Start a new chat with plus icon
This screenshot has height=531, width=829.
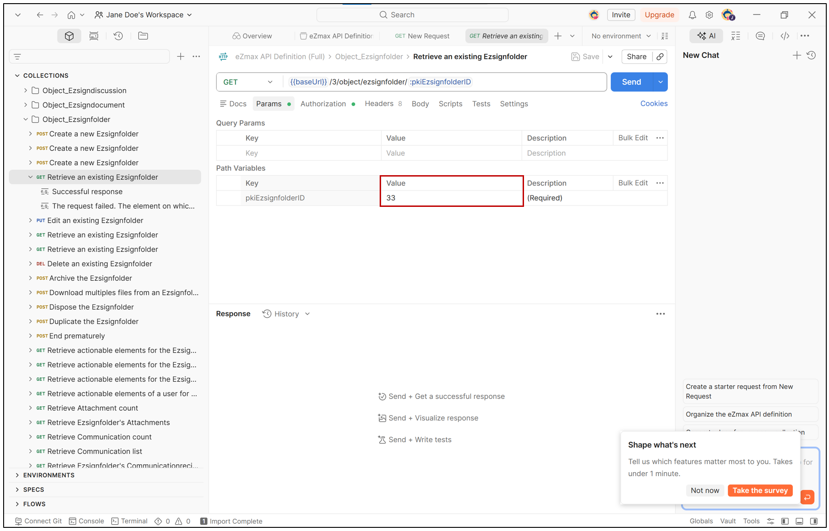click(x=797, y=55)
